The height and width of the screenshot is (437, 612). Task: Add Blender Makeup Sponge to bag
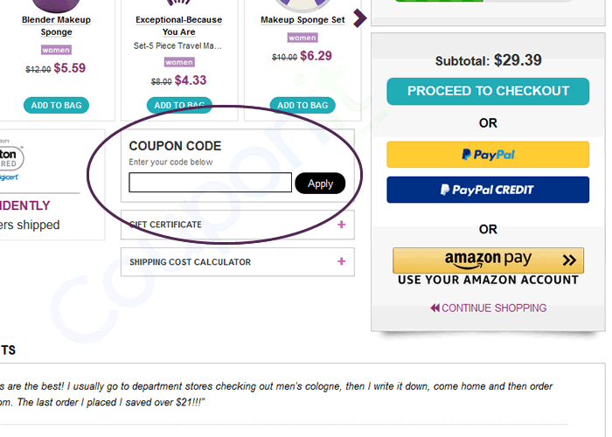[57, 106]
